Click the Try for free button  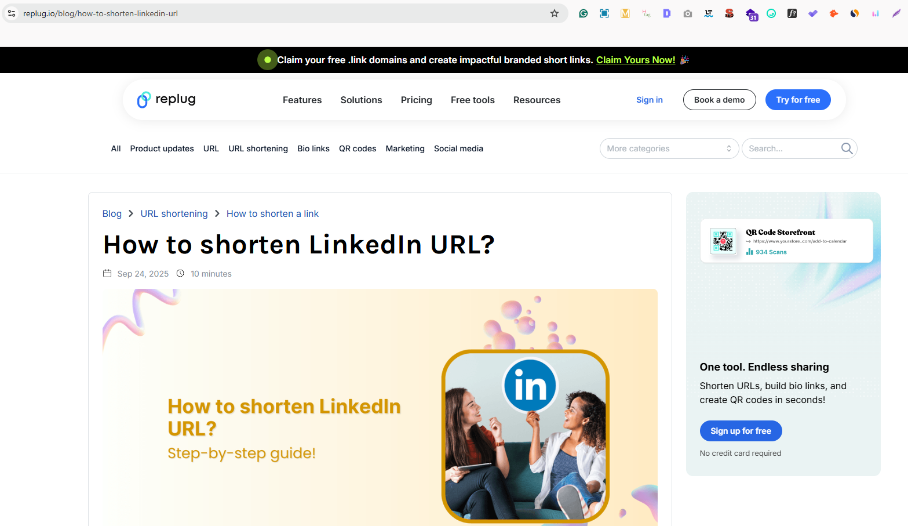click(798, 99)
